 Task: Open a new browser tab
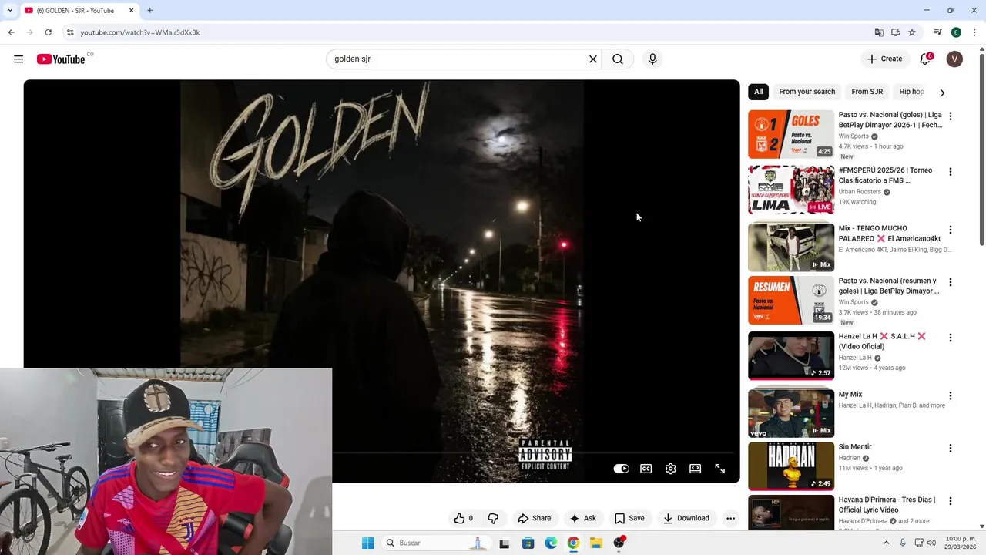tap(149, 11)
